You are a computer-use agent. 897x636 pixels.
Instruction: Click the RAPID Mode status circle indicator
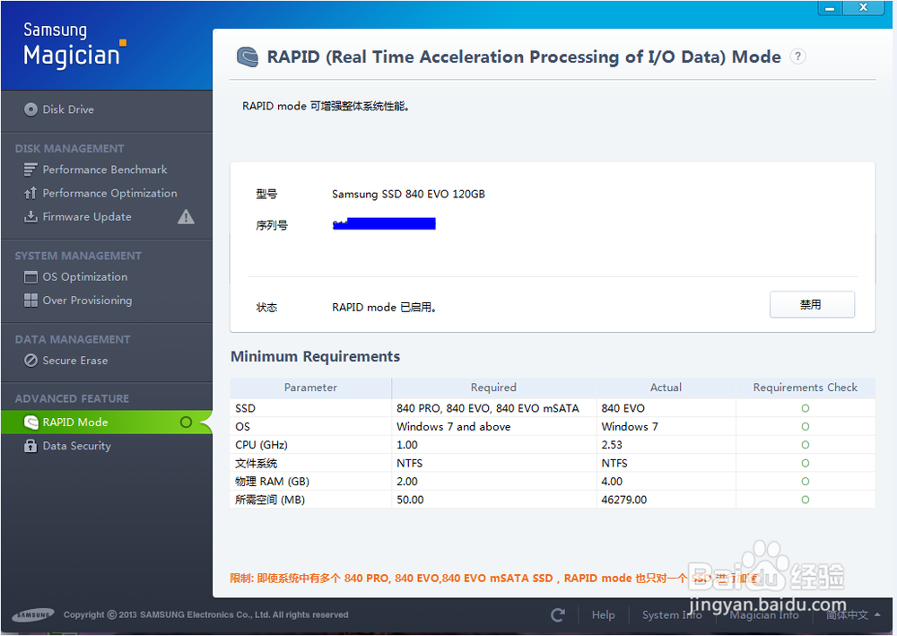(x=186, y=423)
